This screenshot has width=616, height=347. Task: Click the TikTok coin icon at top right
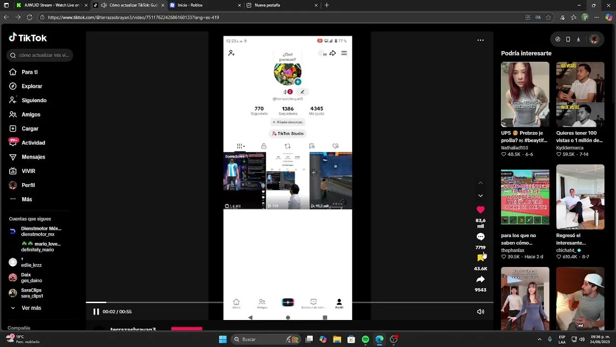(558, 40)
